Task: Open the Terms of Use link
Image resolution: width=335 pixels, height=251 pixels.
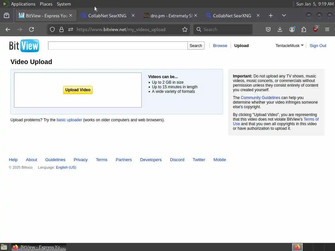Action: [311, 119]
